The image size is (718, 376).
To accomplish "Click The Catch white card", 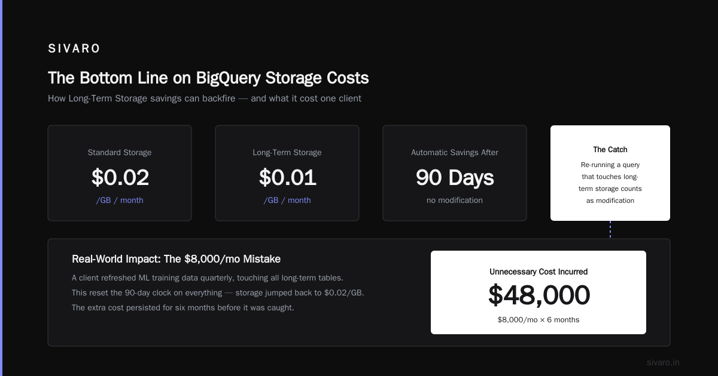I will 610,173.
